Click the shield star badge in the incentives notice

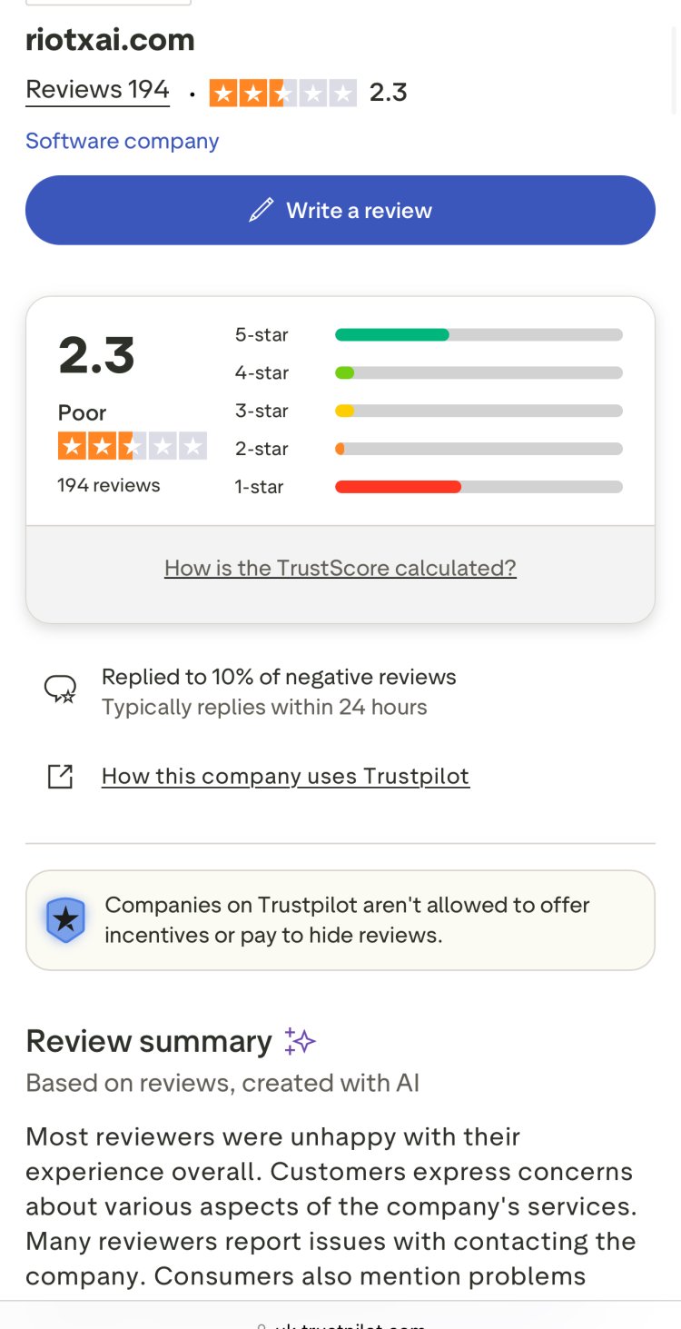tap(65, 919)
